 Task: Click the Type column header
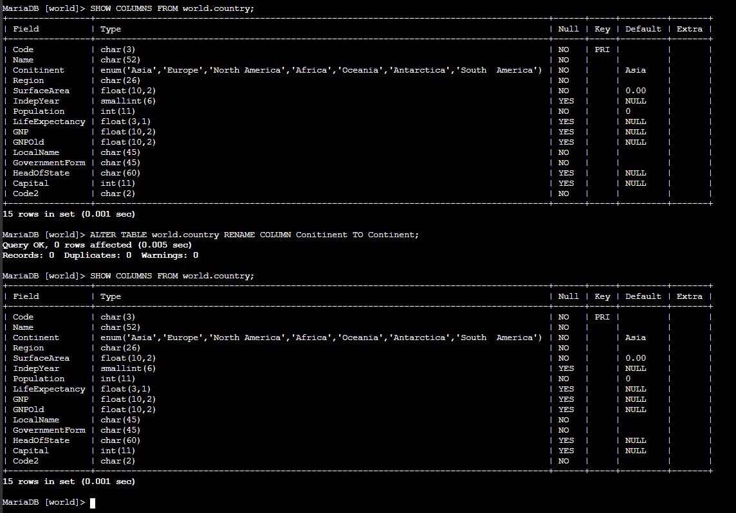(109, 28)
